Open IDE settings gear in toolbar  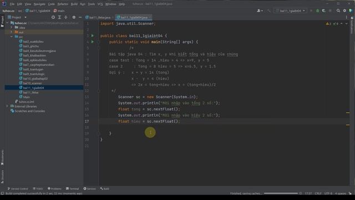pos(344,11)
